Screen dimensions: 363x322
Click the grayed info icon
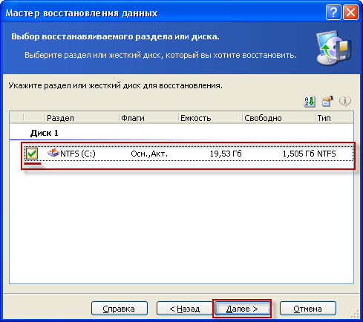pyautogui.click(x=345, y=101)
